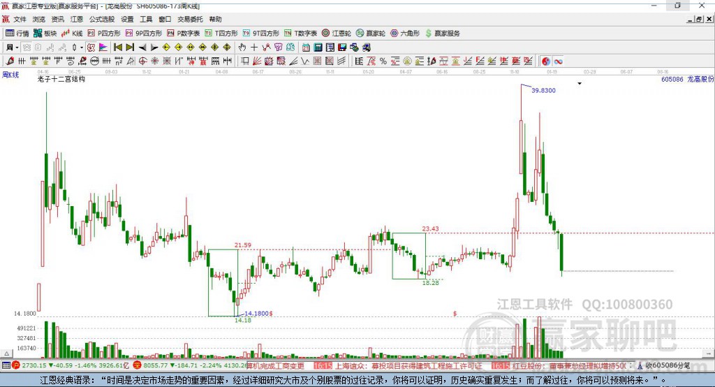Open the 9T四方形 tool
The width and height of the screenshot is (715, 387).
tap(261, 34)
